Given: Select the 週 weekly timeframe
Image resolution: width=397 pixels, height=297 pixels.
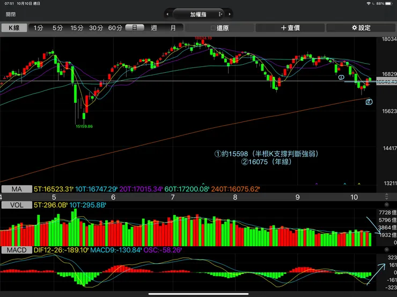Looking at the screenshot, I should (154, 28).
